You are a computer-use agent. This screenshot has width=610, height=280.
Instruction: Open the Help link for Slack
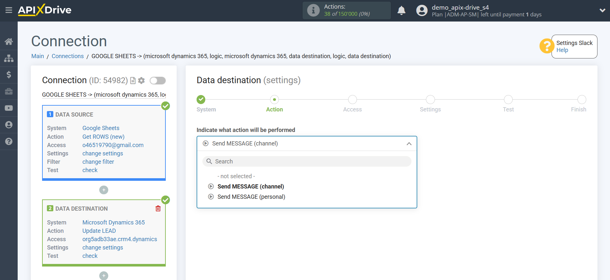(x=562, y=50)
